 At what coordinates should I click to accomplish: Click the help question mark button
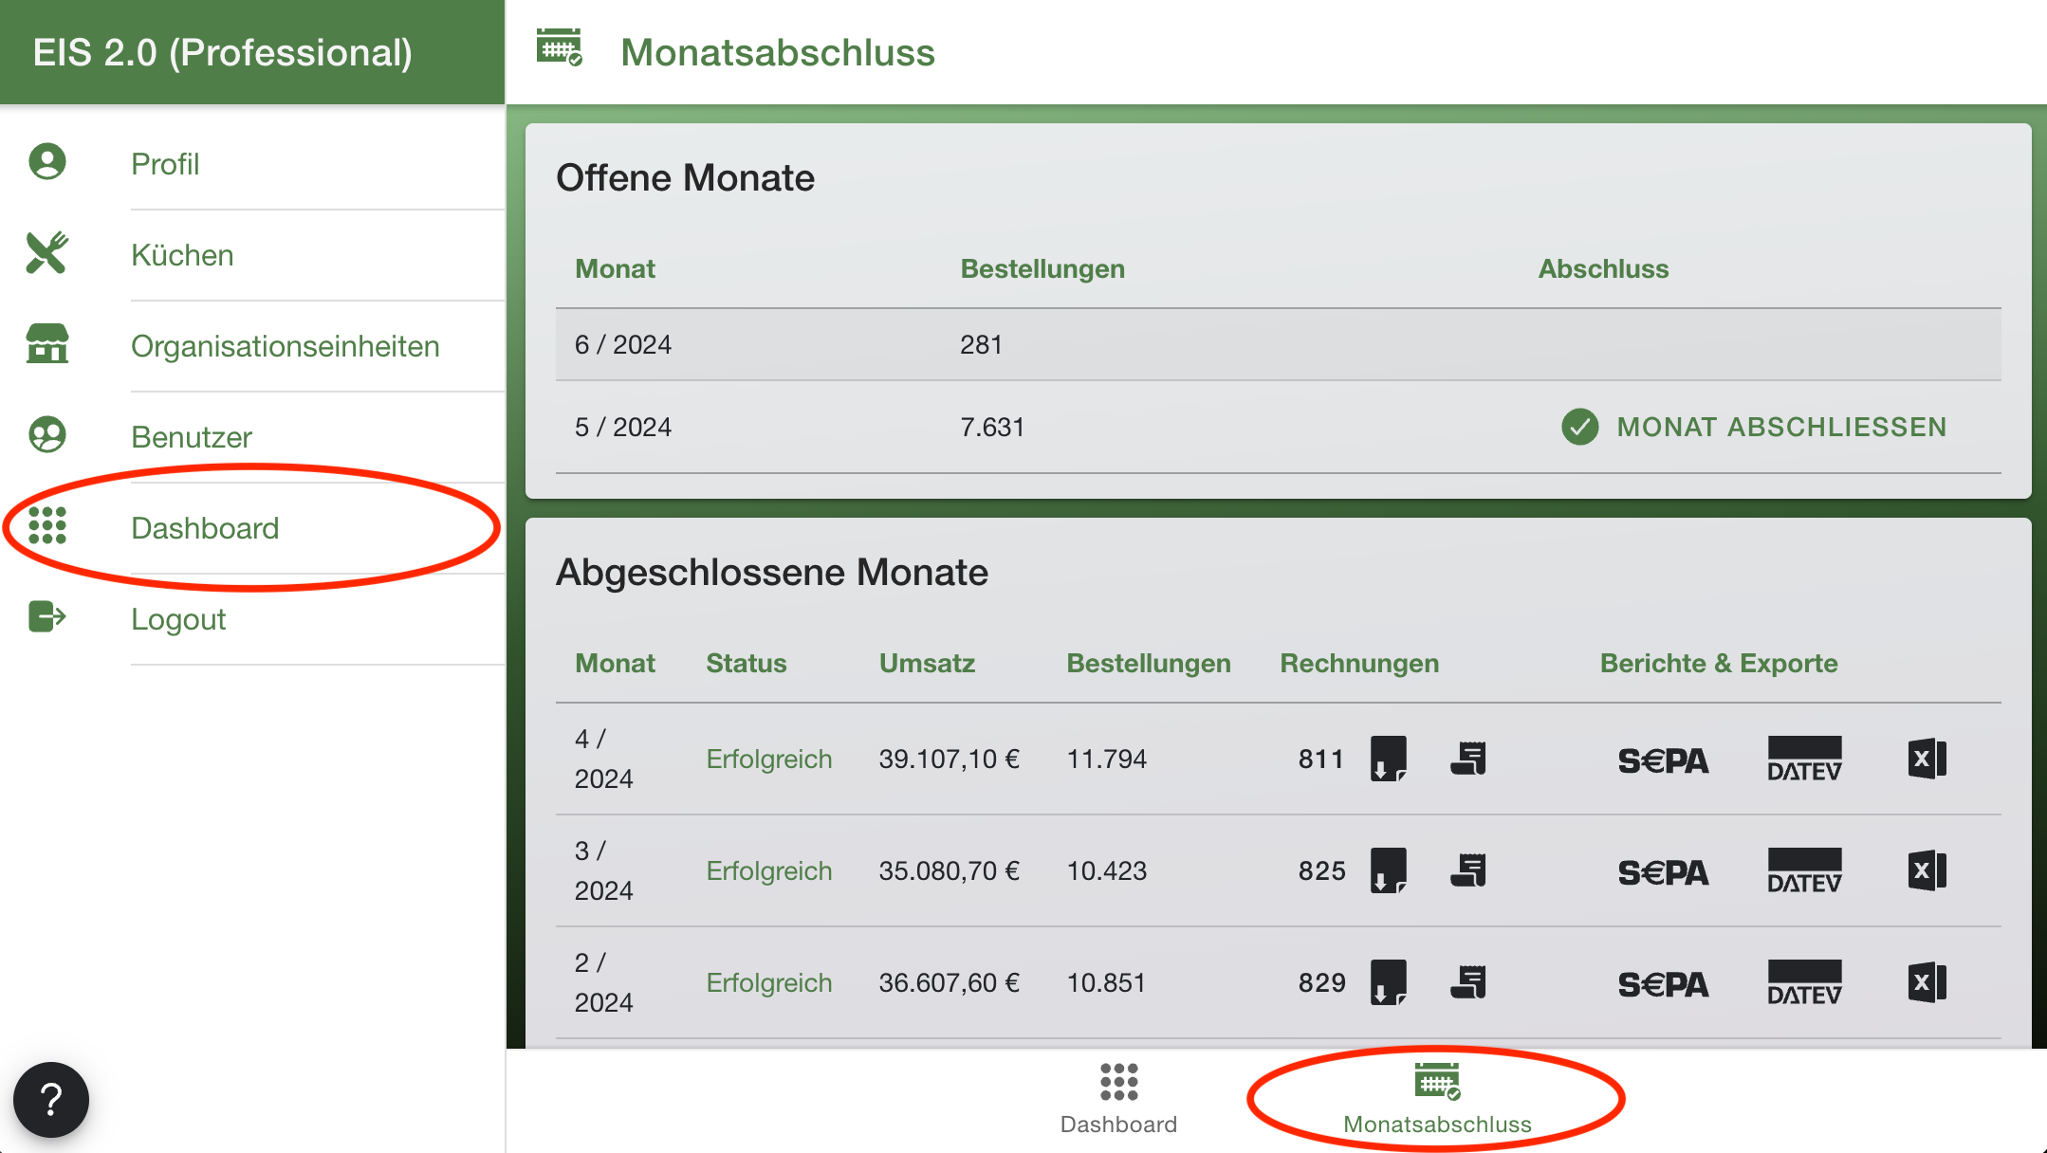point(51,1100)
